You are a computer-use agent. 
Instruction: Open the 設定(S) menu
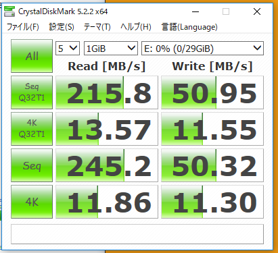tap(62, 27)
